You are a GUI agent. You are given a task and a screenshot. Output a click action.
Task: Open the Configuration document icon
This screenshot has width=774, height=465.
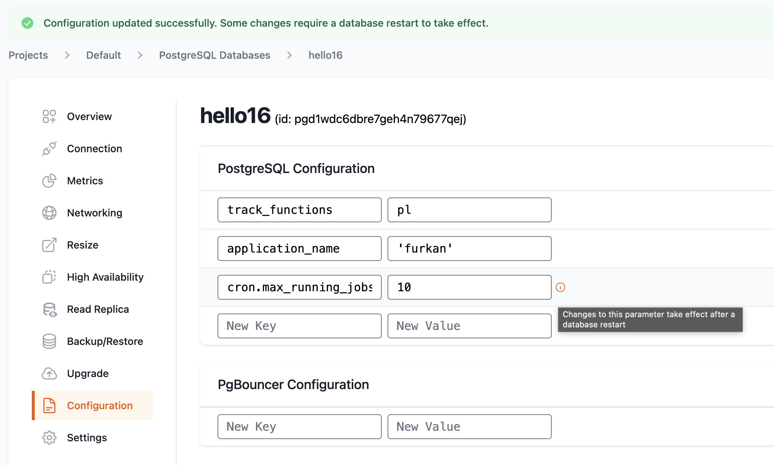point(49,406)
